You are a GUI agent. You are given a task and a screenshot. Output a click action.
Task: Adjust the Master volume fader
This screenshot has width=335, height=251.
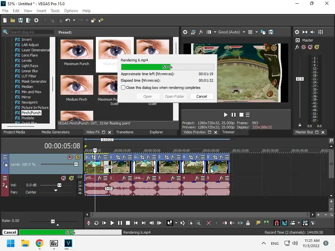(x=300, y=79)
